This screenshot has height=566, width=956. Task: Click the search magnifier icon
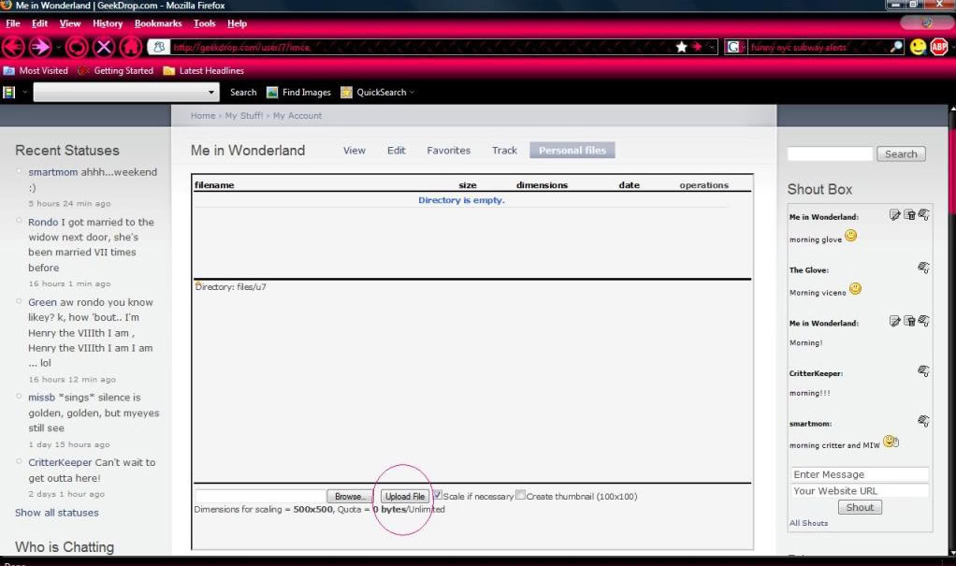[x=896, y=47]
